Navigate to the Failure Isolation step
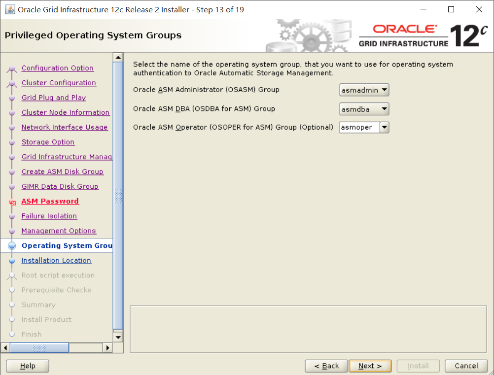Image resolution: width=494 pixels, height=375 pixels. coord(49,216)
